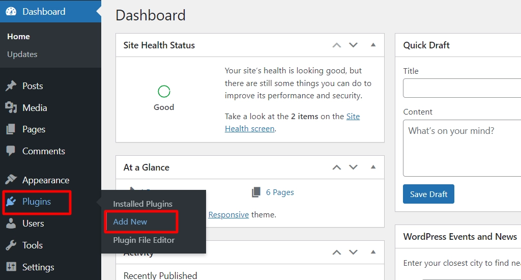Viewport: 521px width, 280px height.
Task: Click the Appearance paintbrush icon
Action: [11, 180]
